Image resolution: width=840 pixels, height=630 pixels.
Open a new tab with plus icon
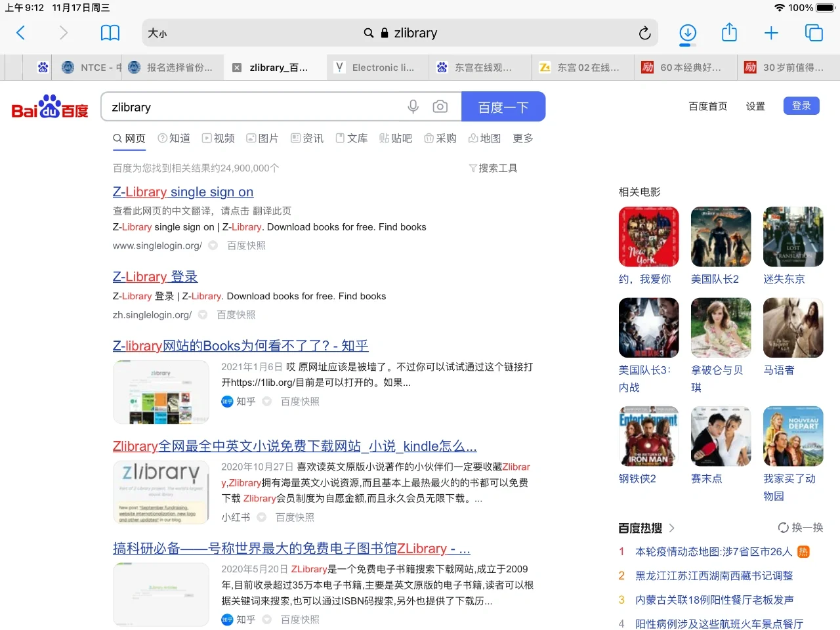click(771, 33)
